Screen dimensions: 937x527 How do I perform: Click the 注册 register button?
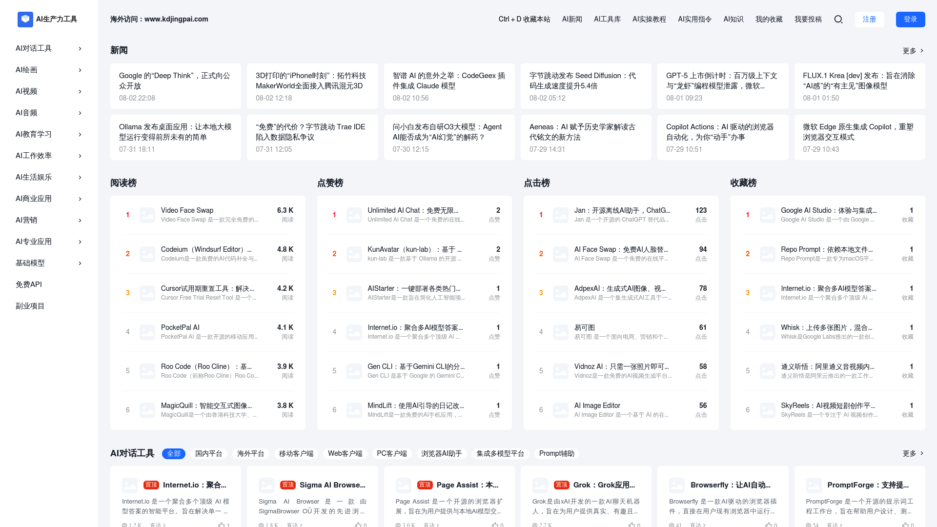(x=870, y=20)
